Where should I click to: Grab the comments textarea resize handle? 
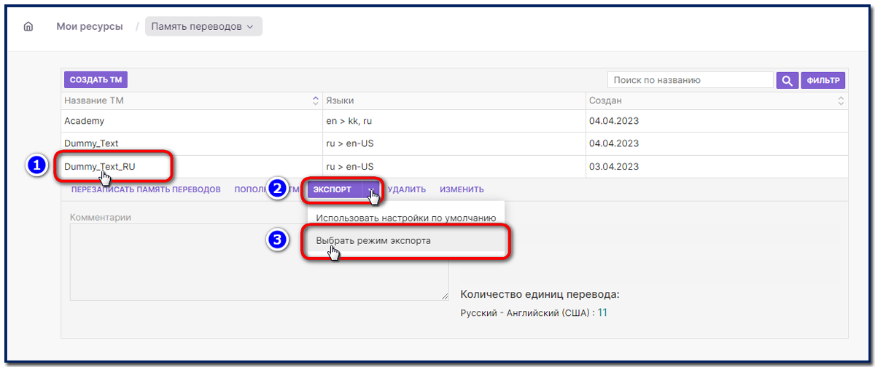pyautogui.click(x=445, y=296)
